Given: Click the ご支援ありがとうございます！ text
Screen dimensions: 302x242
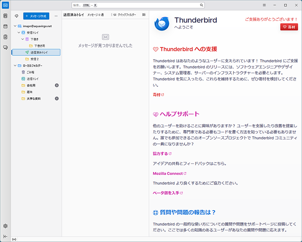Looking at the screenshot, I should point(271,19).
